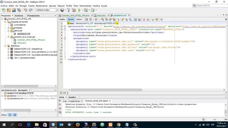Click the xmlns persistence namespace link
The height and width of the screenshot is (128, 228).
(139, 26)
